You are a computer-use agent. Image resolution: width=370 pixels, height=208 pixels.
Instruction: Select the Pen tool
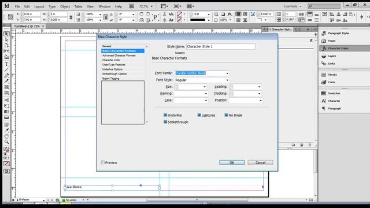coord(6,76)
